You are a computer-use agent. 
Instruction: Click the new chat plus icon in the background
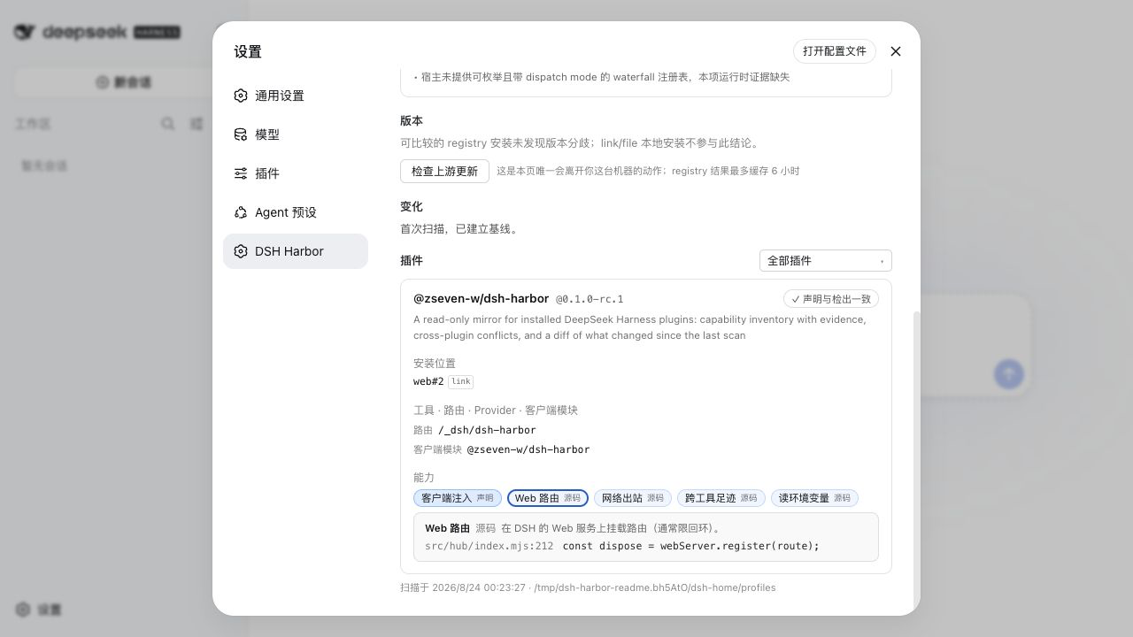pyautogui.click(x=103, y=82)
